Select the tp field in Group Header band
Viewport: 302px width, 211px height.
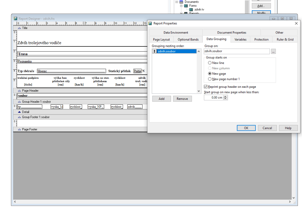click(x=30, y=107)
